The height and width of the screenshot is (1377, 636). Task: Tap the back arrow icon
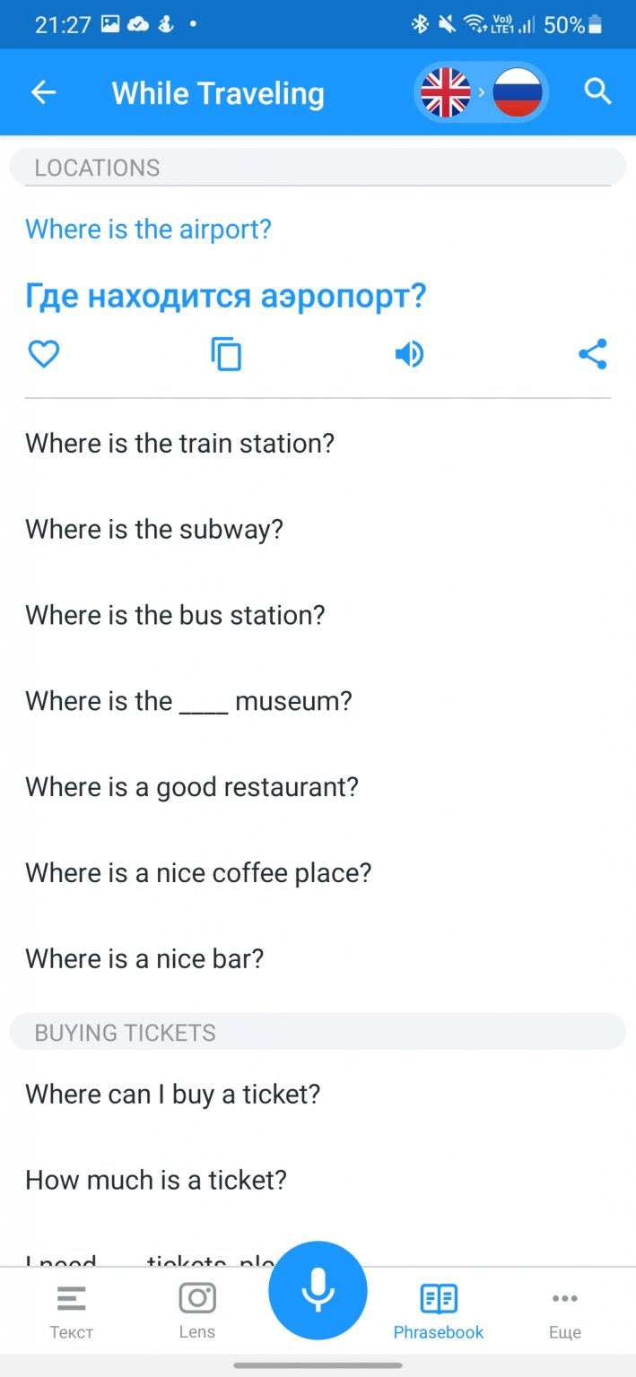(43, 92)
